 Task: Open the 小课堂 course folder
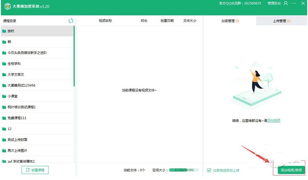[x=37, y=96]
